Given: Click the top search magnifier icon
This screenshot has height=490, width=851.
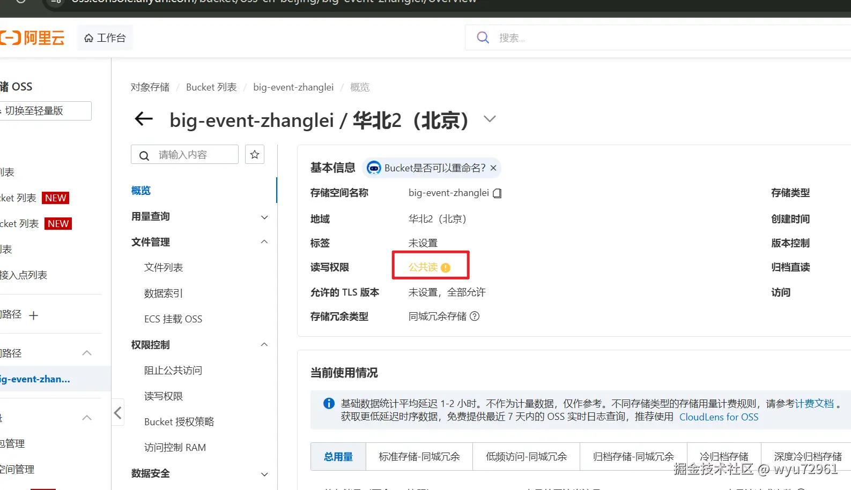Looking at the screenshot, I should 483,37.
